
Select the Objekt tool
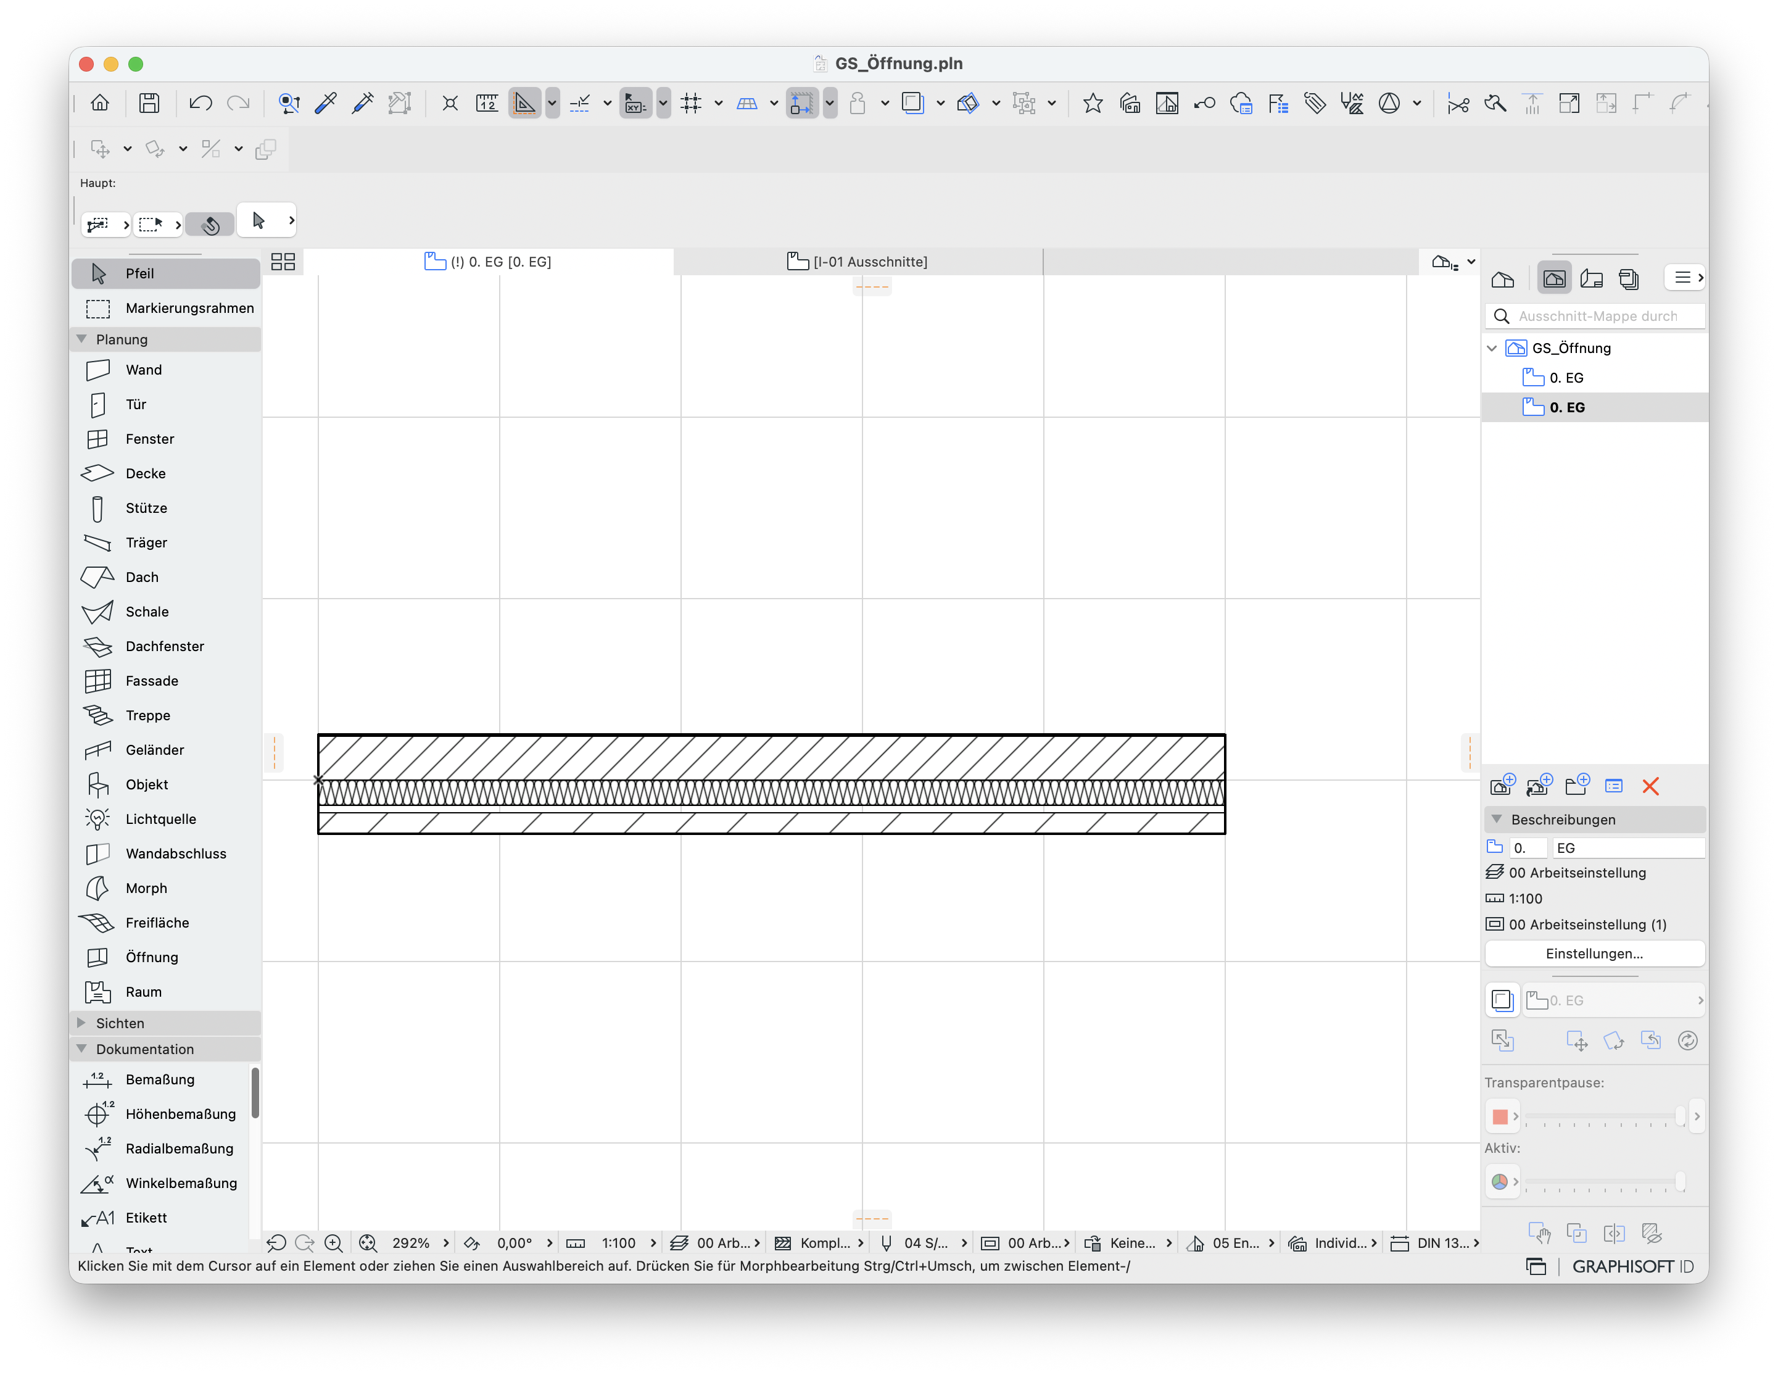165,784
